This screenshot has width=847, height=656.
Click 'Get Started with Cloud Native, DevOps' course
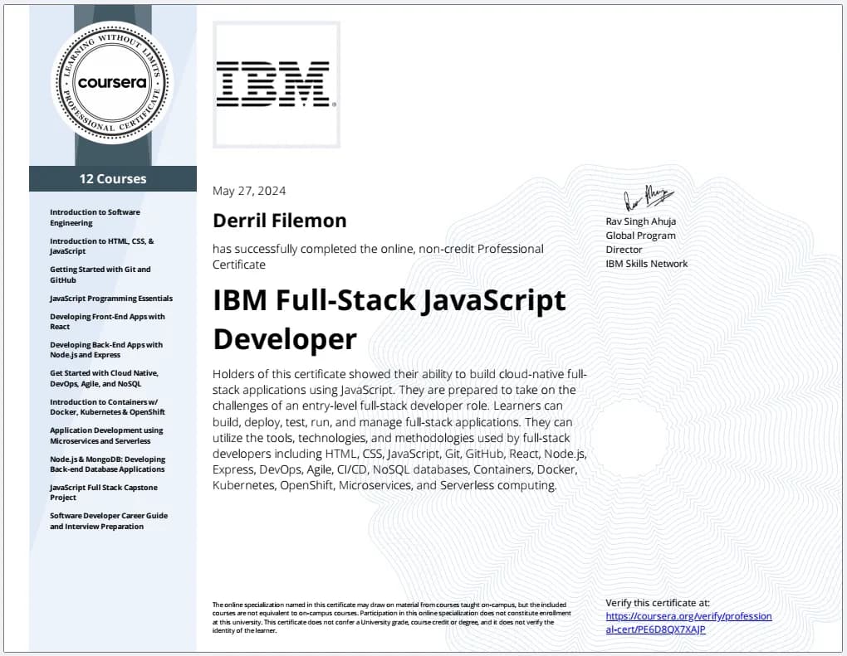click(105, 378)
